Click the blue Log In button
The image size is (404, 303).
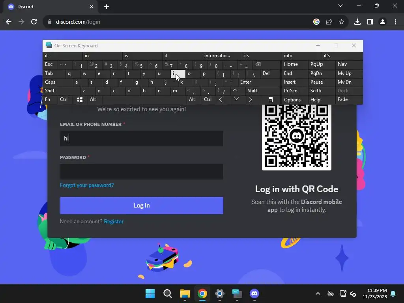[x=142, y=206]
